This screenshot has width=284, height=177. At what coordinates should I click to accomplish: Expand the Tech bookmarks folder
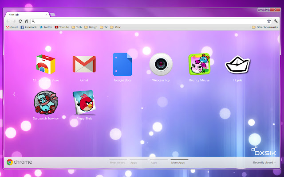tap(77, 27)
